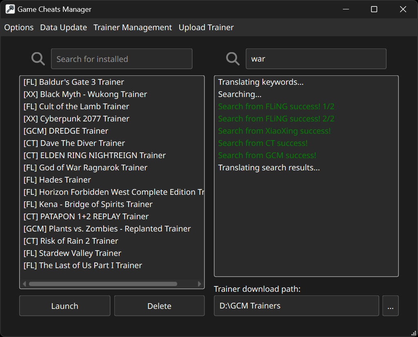Select the [FL] Stardew Valley Trainer entry
Screen dimensions: 418x337
click(72, 253)
